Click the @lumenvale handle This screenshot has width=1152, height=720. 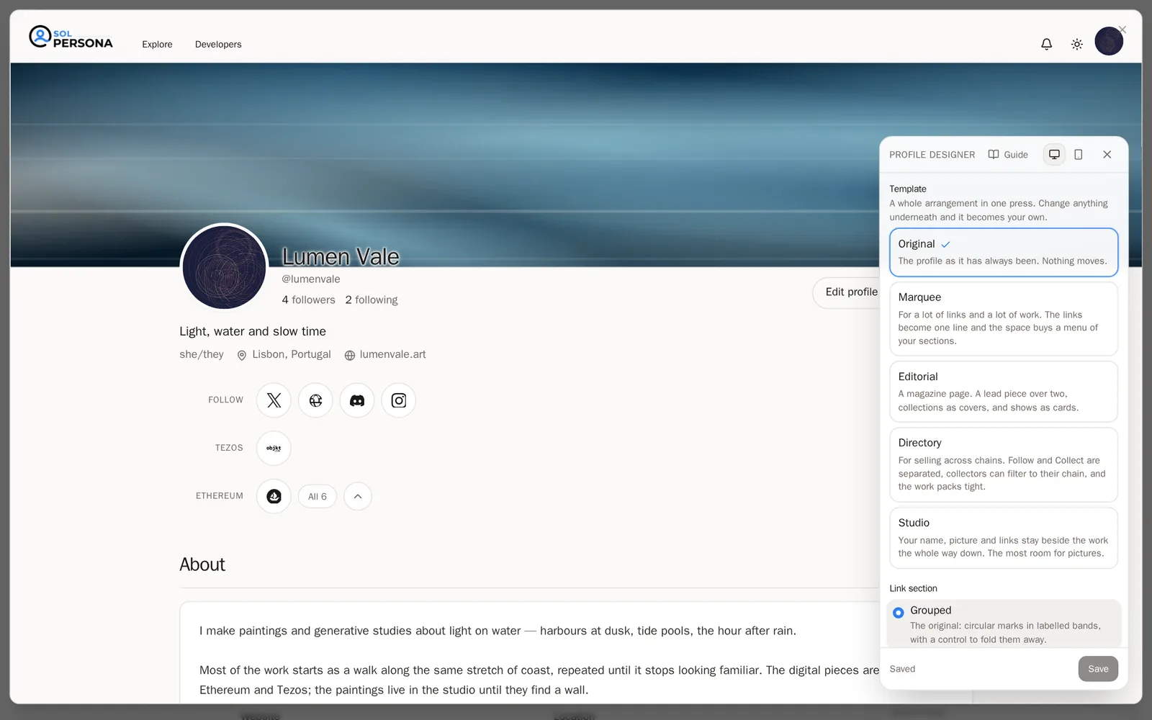(x=311, y=279)
